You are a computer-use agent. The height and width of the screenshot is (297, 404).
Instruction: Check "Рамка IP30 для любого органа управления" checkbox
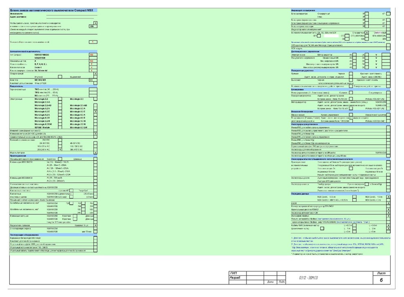click(388, 127)
